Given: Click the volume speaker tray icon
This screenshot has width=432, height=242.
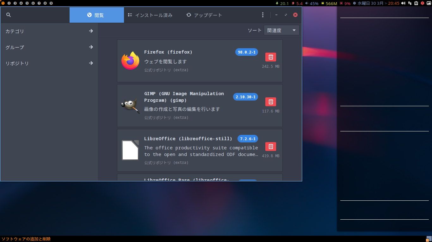Looking at the screenshot, I should tap(403, 3).
